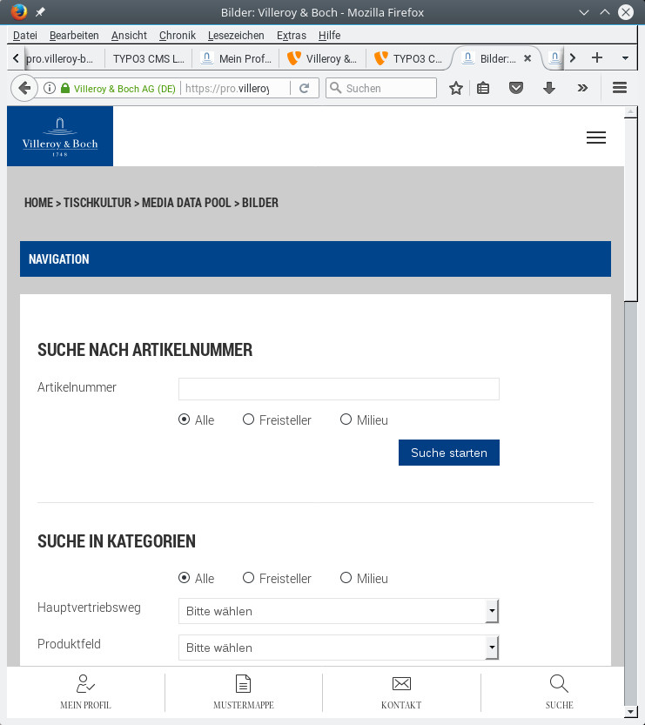
Task: Open a new tab with plus icon
Action: [x=597, y=57]
